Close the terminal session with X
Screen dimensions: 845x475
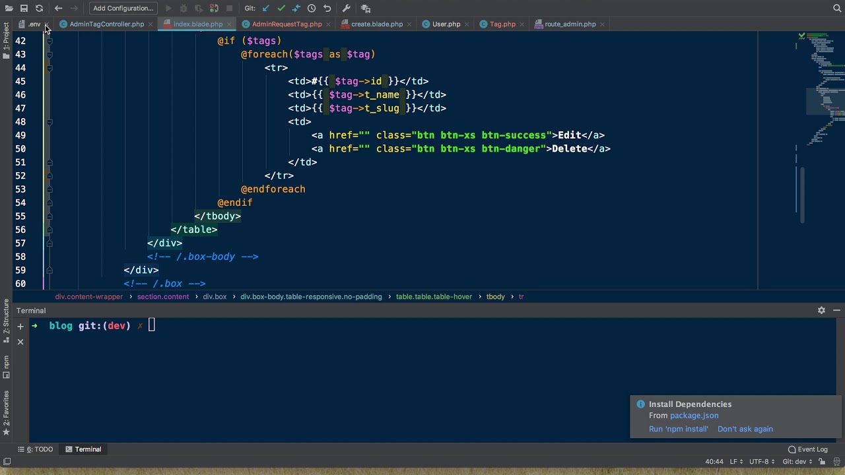[x=20, y=342]
